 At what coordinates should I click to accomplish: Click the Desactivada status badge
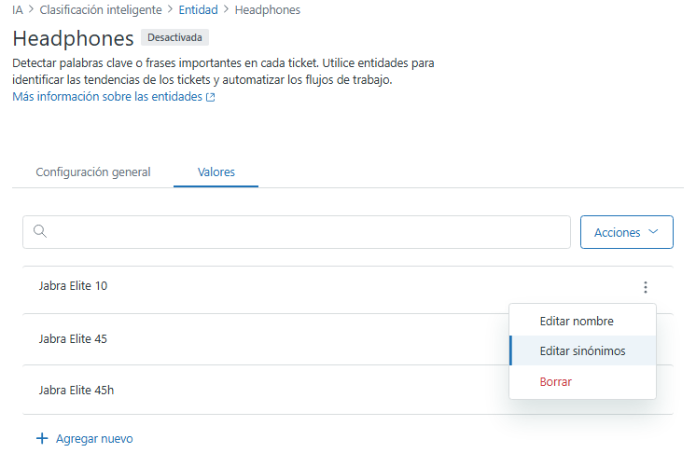[174, 37]
